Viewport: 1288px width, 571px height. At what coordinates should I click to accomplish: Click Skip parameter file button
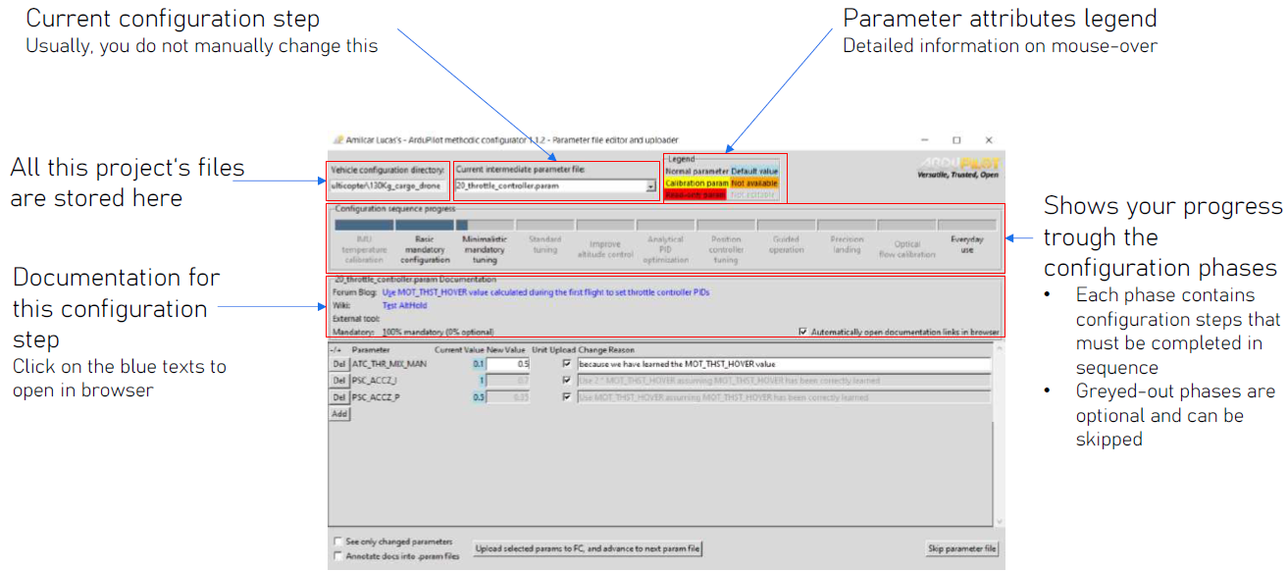tap(962, 548)
